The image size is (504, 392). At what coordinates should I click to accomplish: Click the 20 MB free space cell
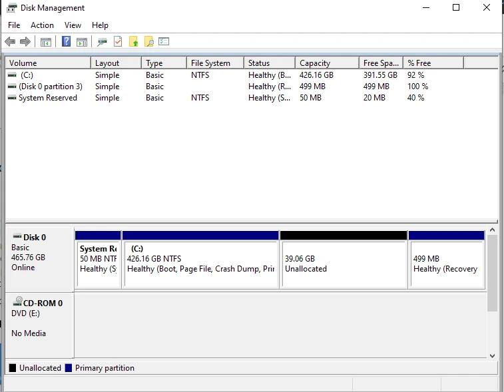374,97
